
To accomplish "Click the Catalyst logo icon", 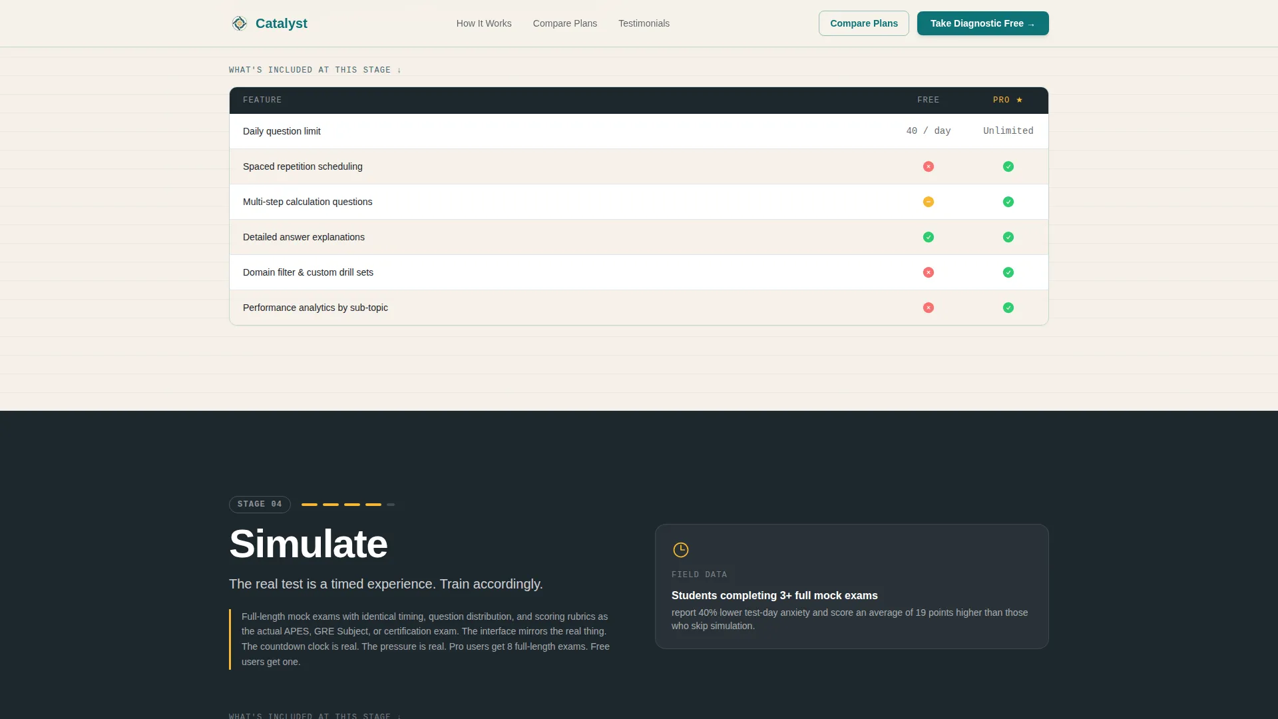I will (239, 23).
